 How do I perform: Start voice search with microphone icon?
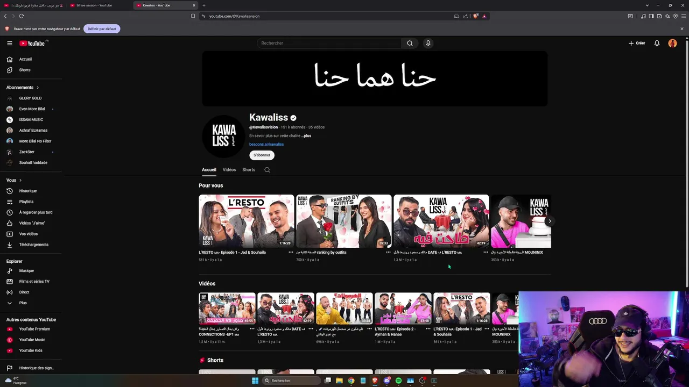pos(428,43)
